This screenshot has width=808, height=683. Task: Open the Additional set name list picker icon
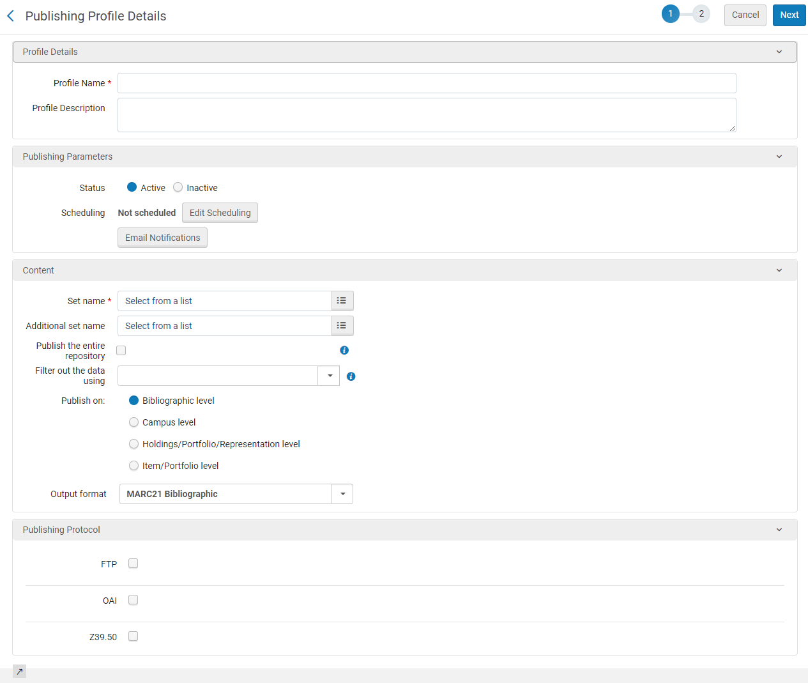coord(342,326)
